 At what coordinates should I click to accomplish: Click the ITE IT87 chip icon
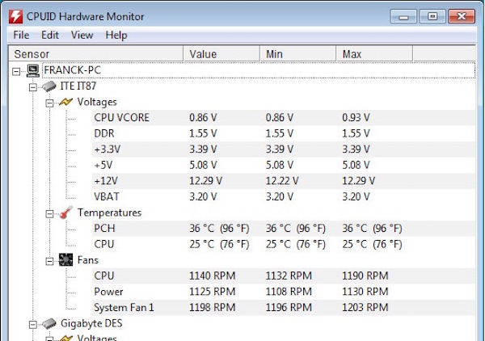[48, 86]
